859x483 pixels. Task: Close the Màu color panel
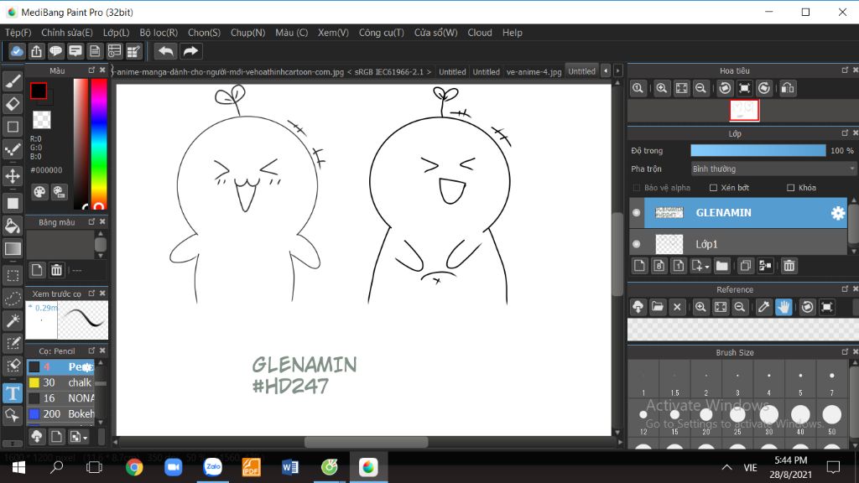coord(102,70)
